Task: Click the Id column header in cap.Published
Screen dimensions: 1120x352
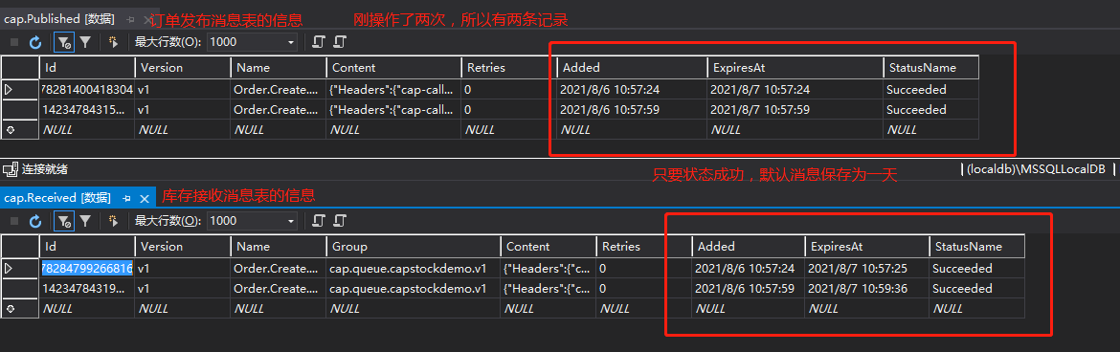Action: pos(87,68)
